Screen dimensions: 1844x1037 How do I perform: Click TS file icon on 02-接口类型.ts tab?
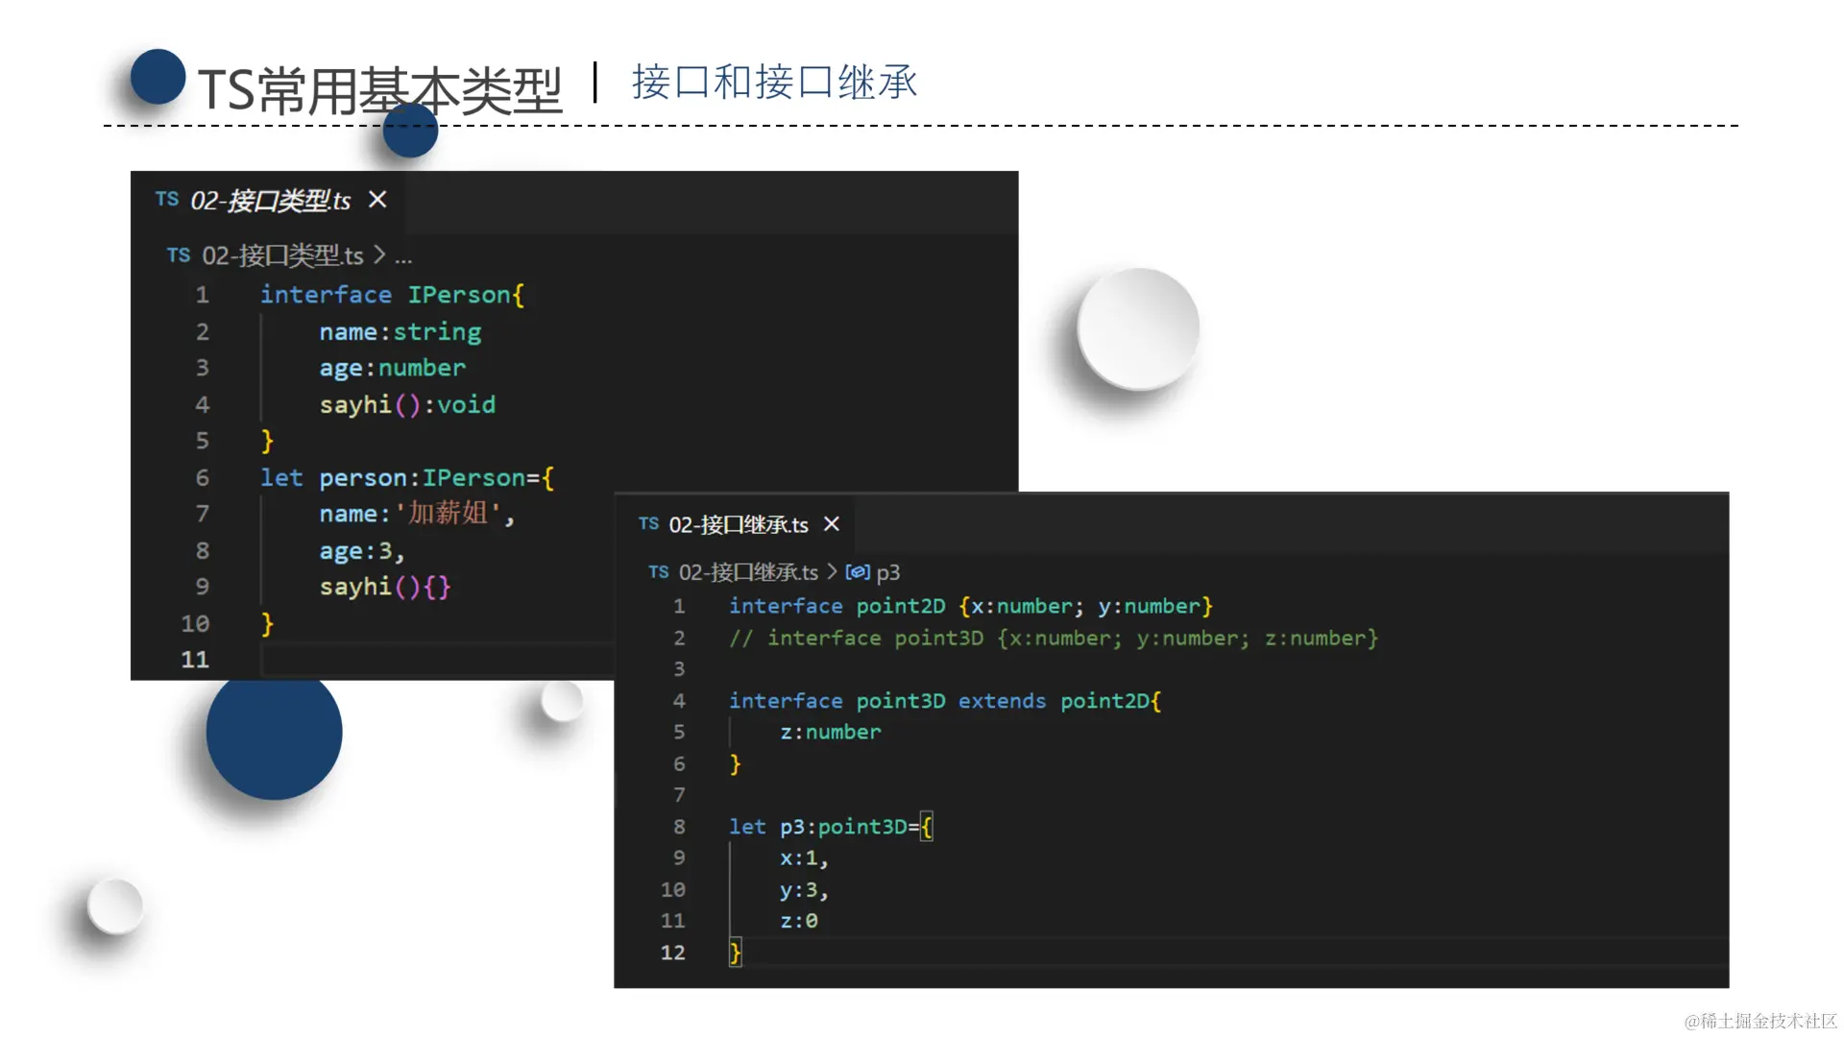167,200
